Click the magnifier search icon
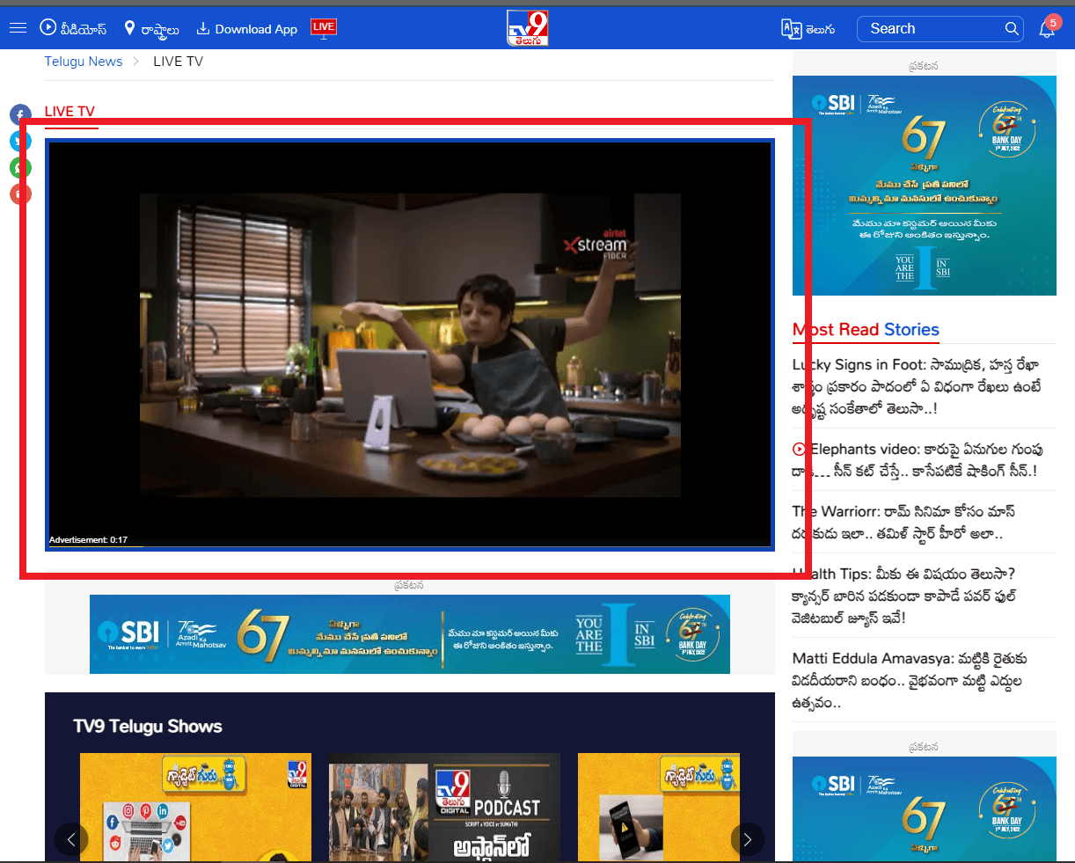1075x863 pixels. tap(1012, 28)
